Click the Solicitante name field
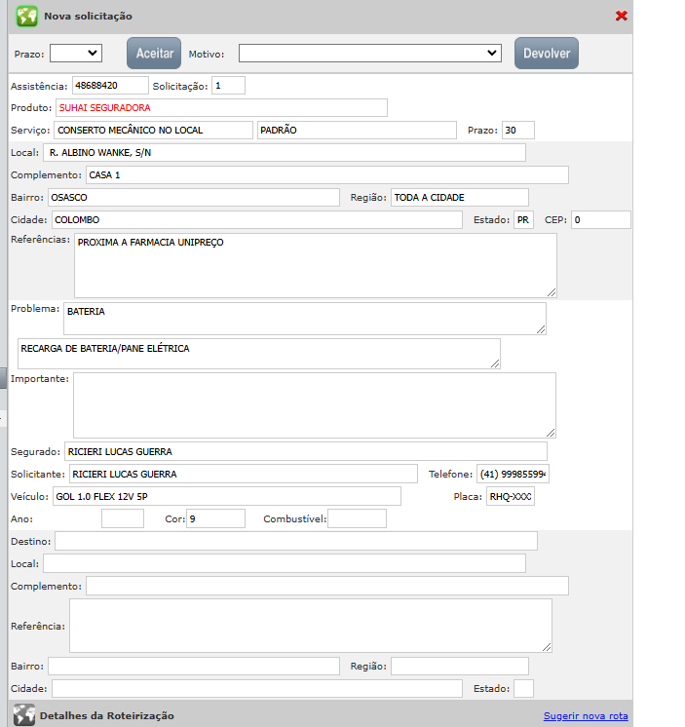The height and width of the screenshot is (727, 685). click(x=244, y=474)
